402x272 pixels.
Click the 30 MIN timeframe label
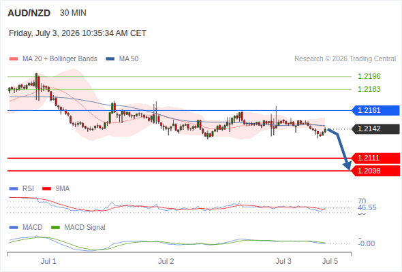(x=73, y=13)
